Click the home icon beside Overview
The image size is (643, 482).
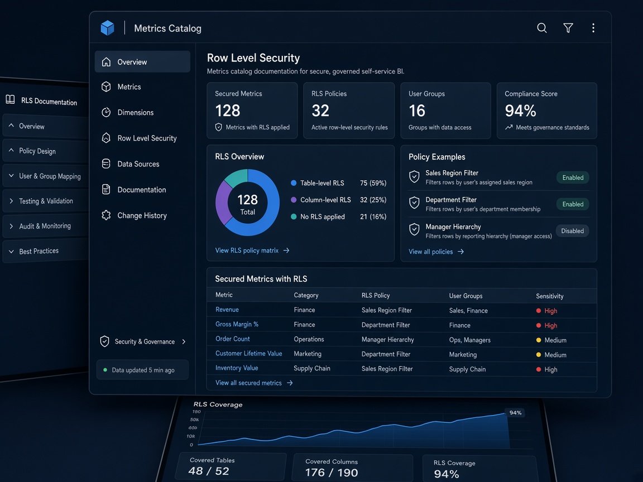[x=106, y=62]
